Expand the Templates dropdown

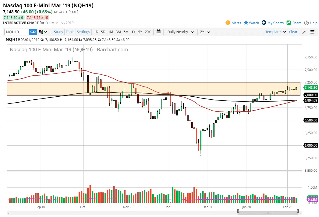click(275, 32)
